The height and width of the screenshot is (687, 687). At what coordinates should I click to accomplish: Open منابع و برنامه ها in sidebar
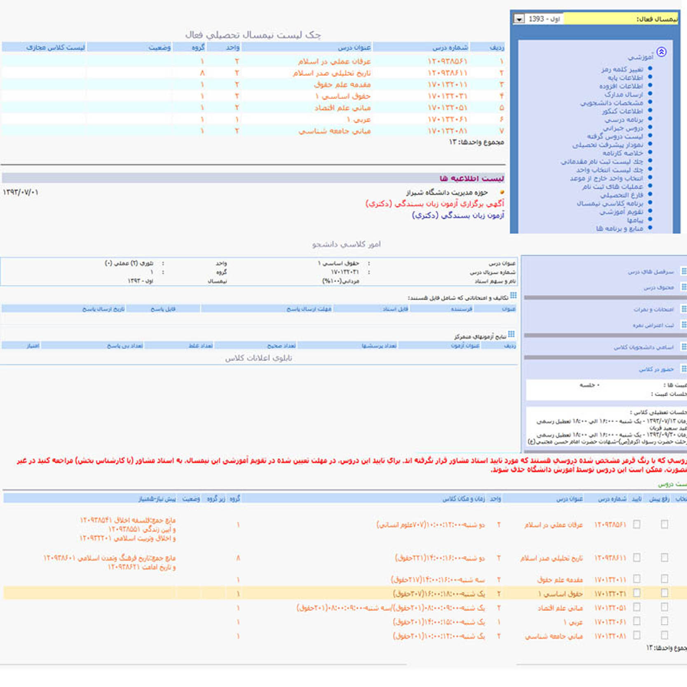(620, 228)
